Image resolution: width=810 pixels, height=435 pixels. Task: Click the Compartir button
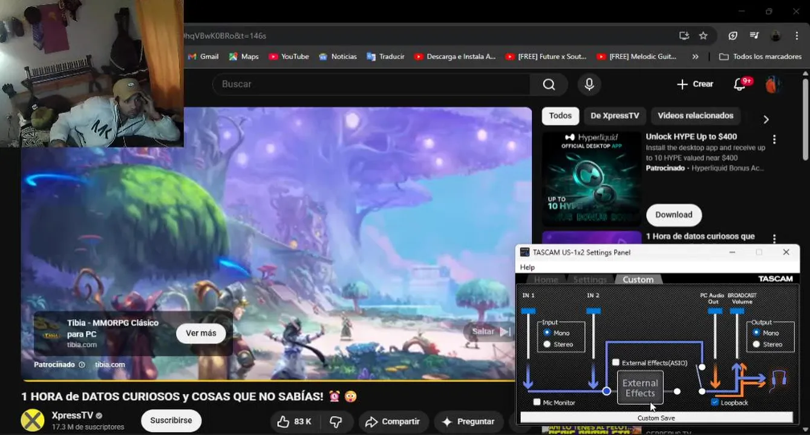[x=393, y=422]
